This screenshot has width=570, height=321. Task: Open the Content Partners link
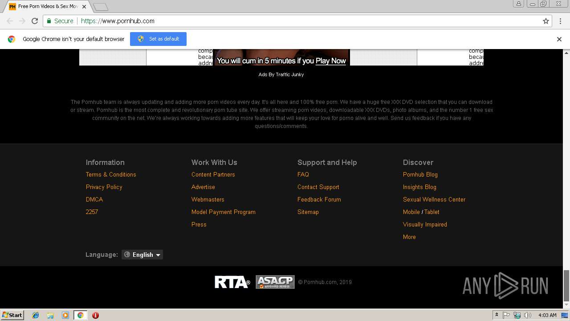213,174
